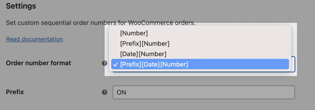315x110 pixels.
Task: Click help icon beside Prefix
Action: [105, 92]
